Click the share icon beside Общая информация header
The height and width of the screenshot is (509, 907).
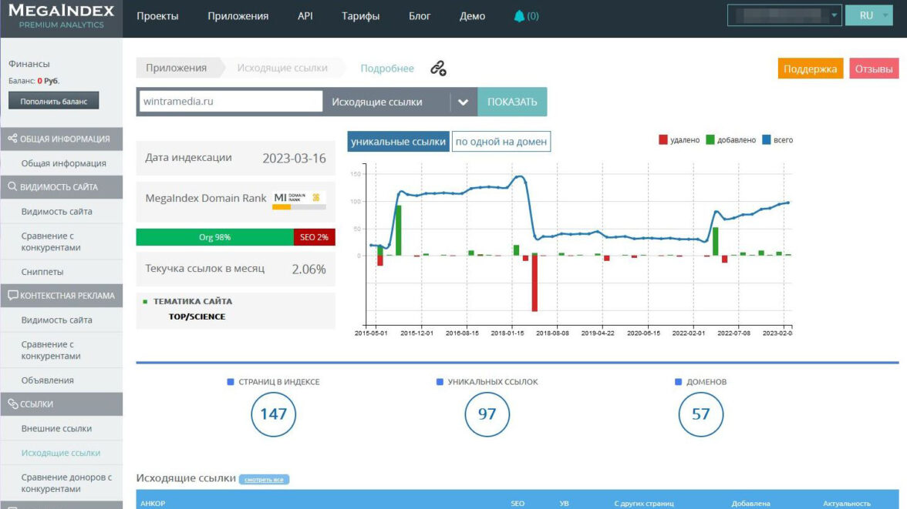point(13,139)
